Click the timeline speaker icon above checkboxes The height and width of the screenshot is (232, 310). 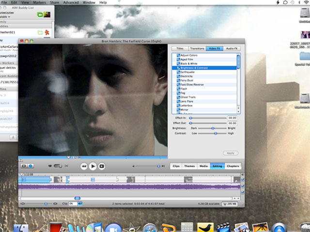(x=242, y=174)
